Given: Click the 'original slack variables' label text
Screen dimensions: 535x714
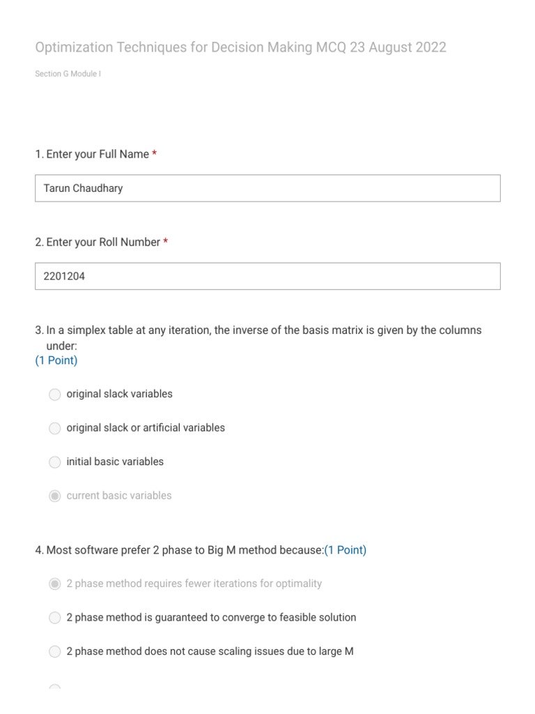Looking at the screenshot, I should tap(120, 394).
